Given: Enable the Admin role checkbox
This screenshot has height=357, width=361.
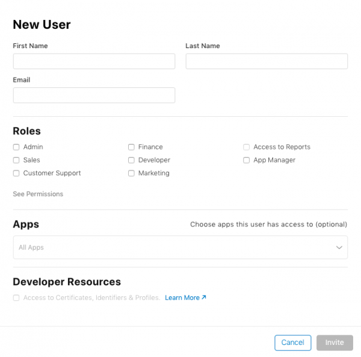Looking at the screenshot, I should (x=16, y=147).
